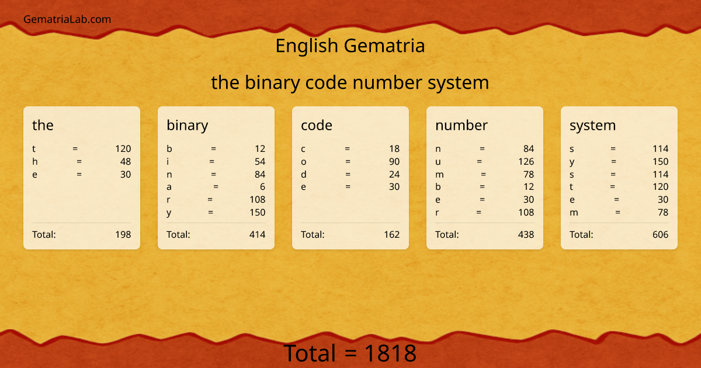Image resolution: width=701 pixels, height=368 pixels.
Task: Click value 84 in the number card
Action: click(529, 149)
